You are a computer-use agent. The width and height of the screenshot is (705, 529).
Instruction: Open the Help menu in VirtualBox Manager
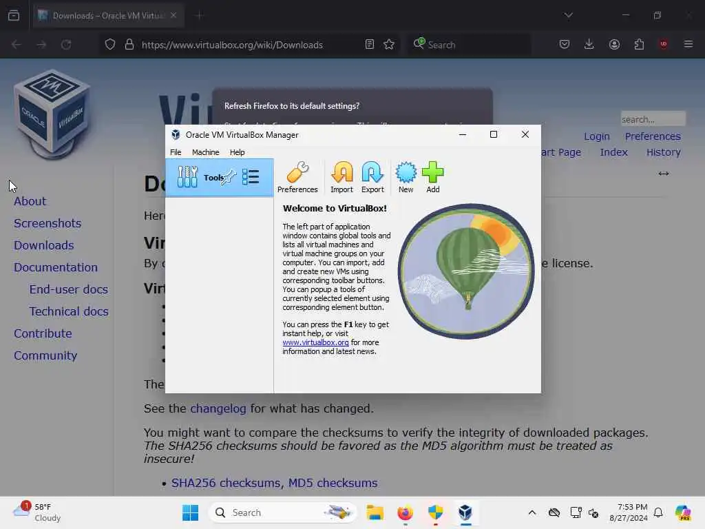[x=237, y=152]
